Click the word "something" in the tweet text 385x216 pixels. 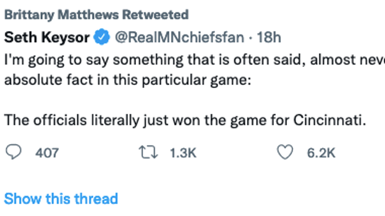point(148,60)
